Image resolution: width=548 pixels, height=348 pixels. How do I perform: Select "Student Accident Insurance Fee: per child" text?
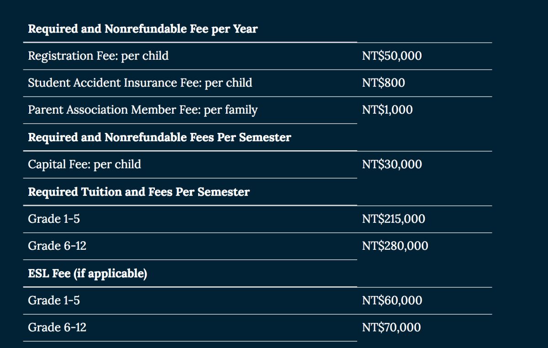(x=140, y=83)
